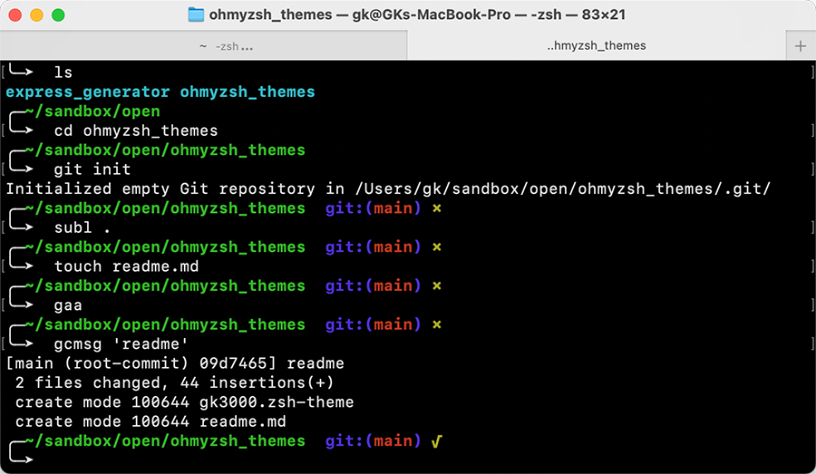Click the 'ohmyzsh_themes' directory in ls output
The width and height of the screenshot is (816, 474).
point(247,92)
